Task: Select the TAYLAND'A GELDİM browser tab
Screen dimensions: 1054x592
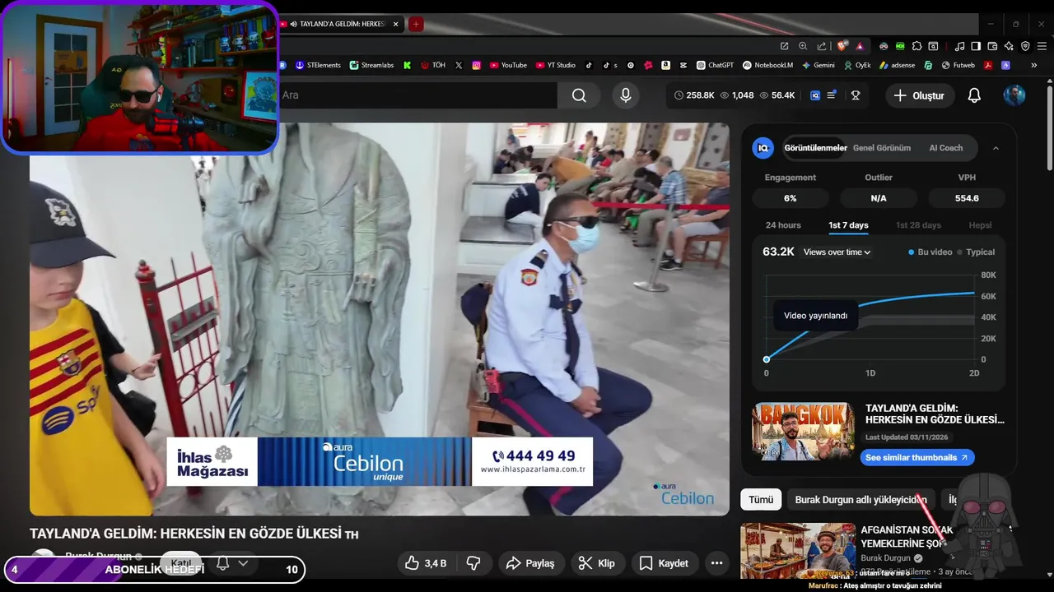Action: click(x=342, y=24)
